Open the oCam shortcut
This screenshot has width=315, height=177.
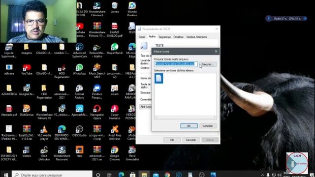coord(115,90)
